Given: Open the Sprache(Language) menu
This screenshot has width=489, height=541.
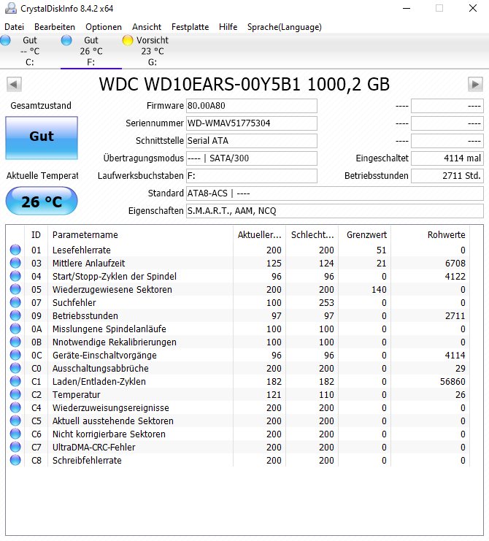Looking at the screenshot, I should point(284,27).
